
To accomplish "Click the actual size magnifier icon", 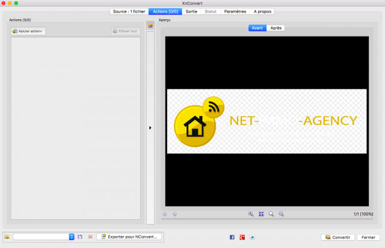I will click(271, 214).
